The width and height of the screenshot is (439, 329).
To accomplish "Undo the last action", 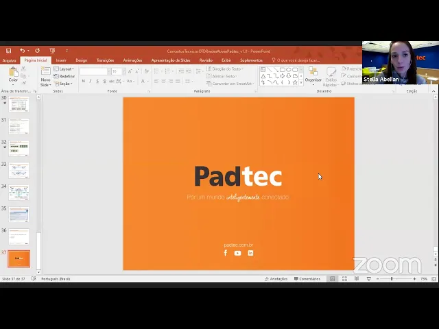I will pos(23,51).
